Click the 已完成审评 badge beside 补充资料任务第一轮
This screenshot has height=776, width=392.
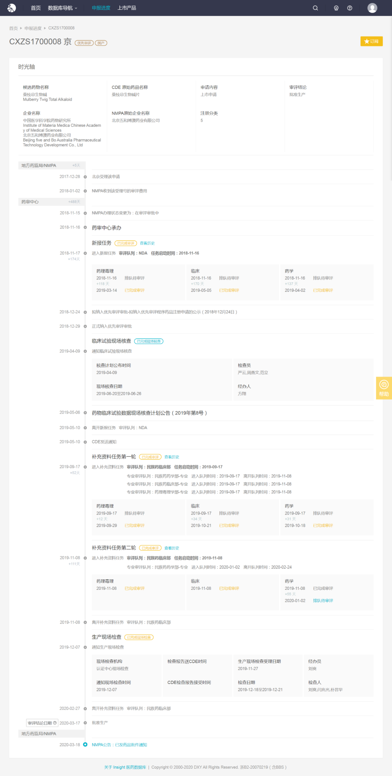150,457
